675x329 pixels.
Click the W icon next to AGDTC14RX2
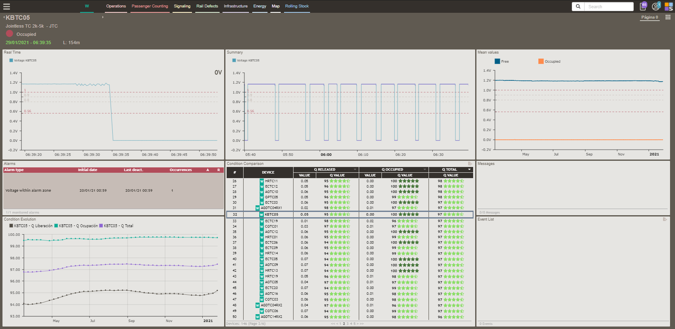point(258,317)
